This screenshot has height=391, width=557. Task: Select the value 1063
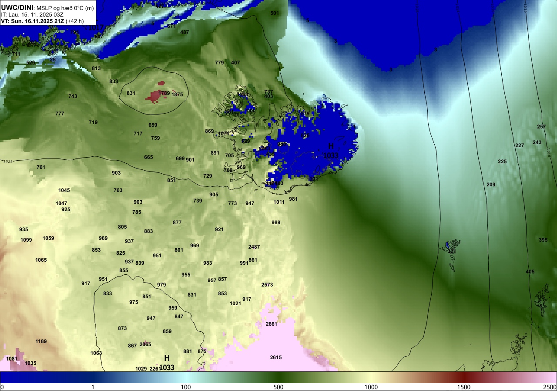[96, 353]
